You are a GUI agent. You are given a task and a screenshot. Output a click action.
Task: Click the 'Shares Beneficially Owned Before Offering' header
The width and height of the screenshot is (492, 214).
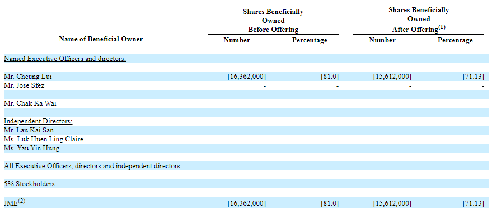tap(273, 21)
